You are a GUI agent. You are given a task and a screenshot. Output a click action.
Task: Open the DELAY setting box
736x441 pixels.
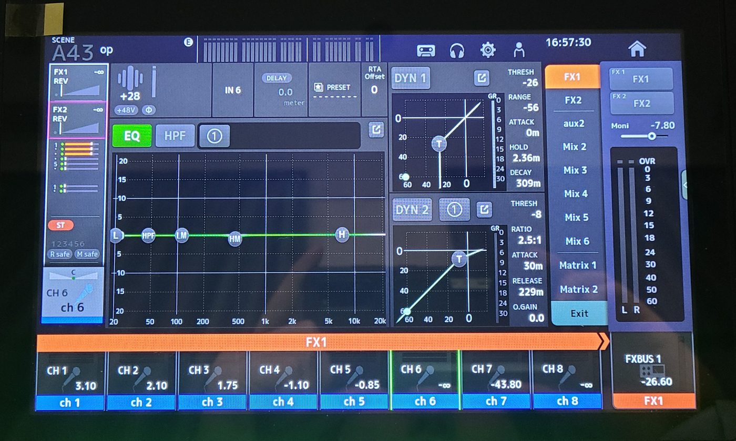pyautogui.click(x=281, y=90)
